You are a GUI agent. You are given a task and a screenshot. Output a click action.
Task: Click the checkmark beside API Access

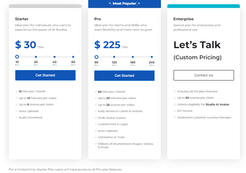pos(175,111)
